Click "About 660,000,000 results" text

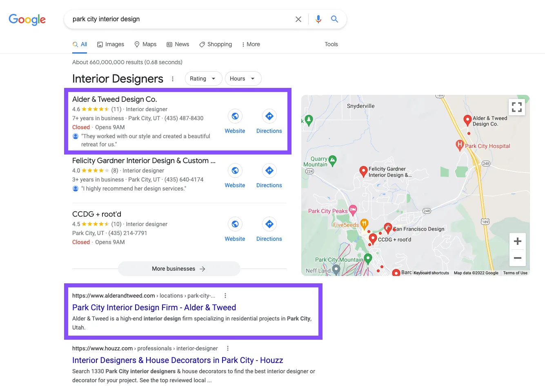(127, 62)
